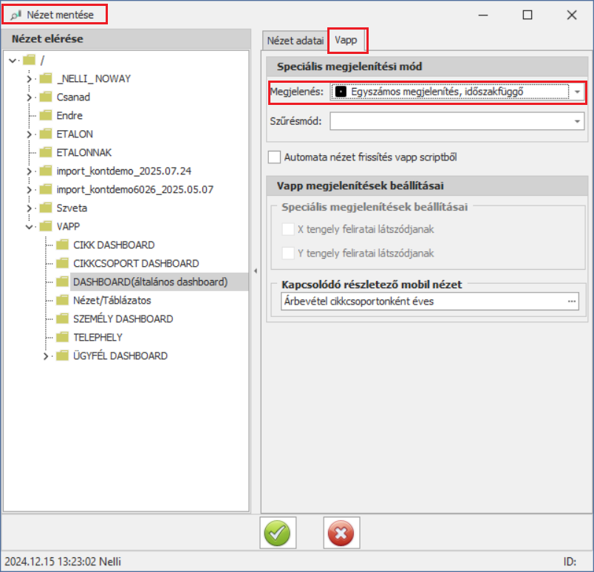The height and width of the screenshot is (572, 594).
Task: Enable Automata nézet frissítés vapp scriptből
Action: tap(275, 157)
